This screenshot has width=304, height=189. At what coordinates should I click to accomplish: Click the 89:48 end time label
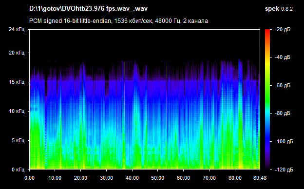pos(260,178)
